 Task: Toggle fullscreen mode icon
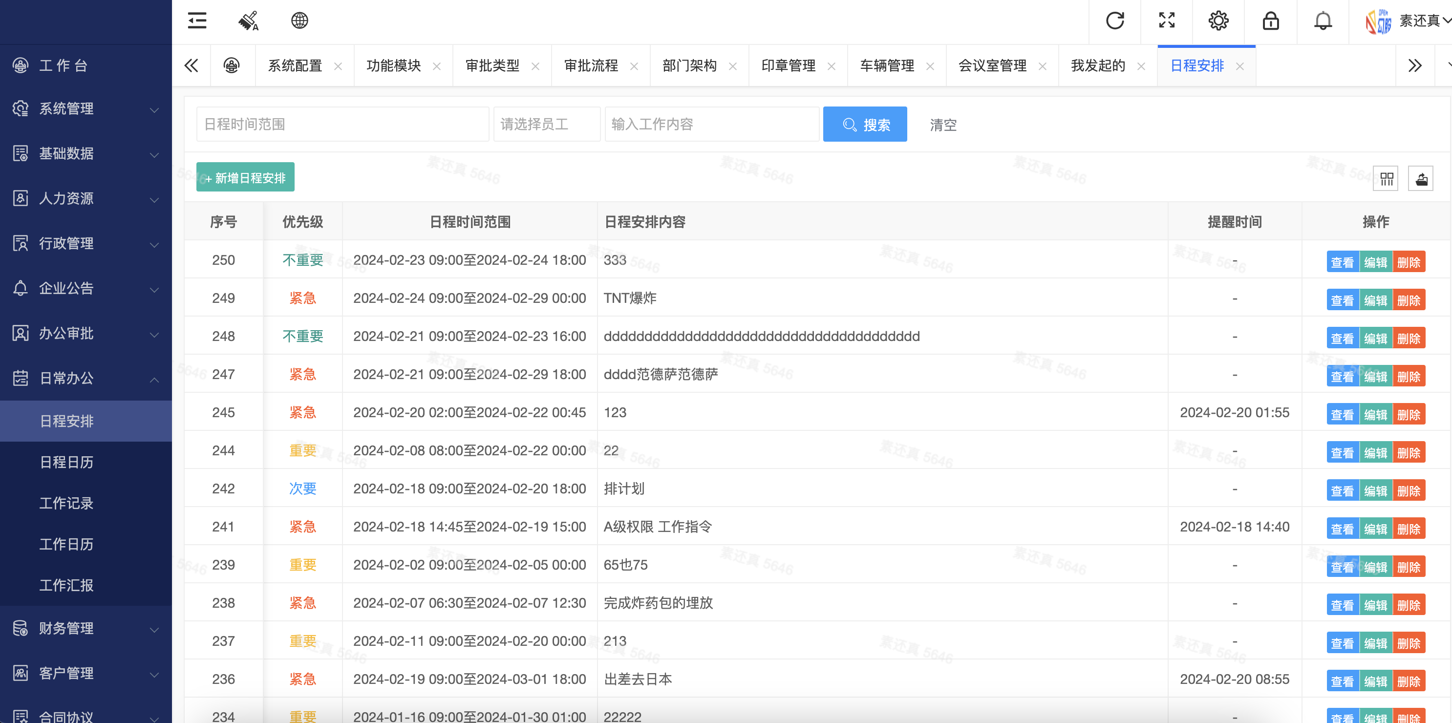(1166, 21)
